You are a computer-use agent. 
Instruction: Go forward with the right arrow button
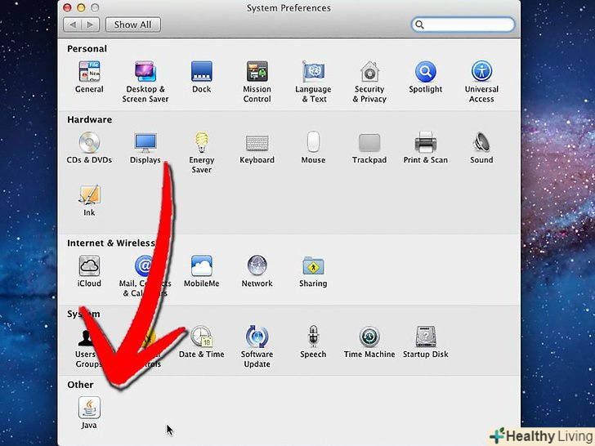point(91,25)
